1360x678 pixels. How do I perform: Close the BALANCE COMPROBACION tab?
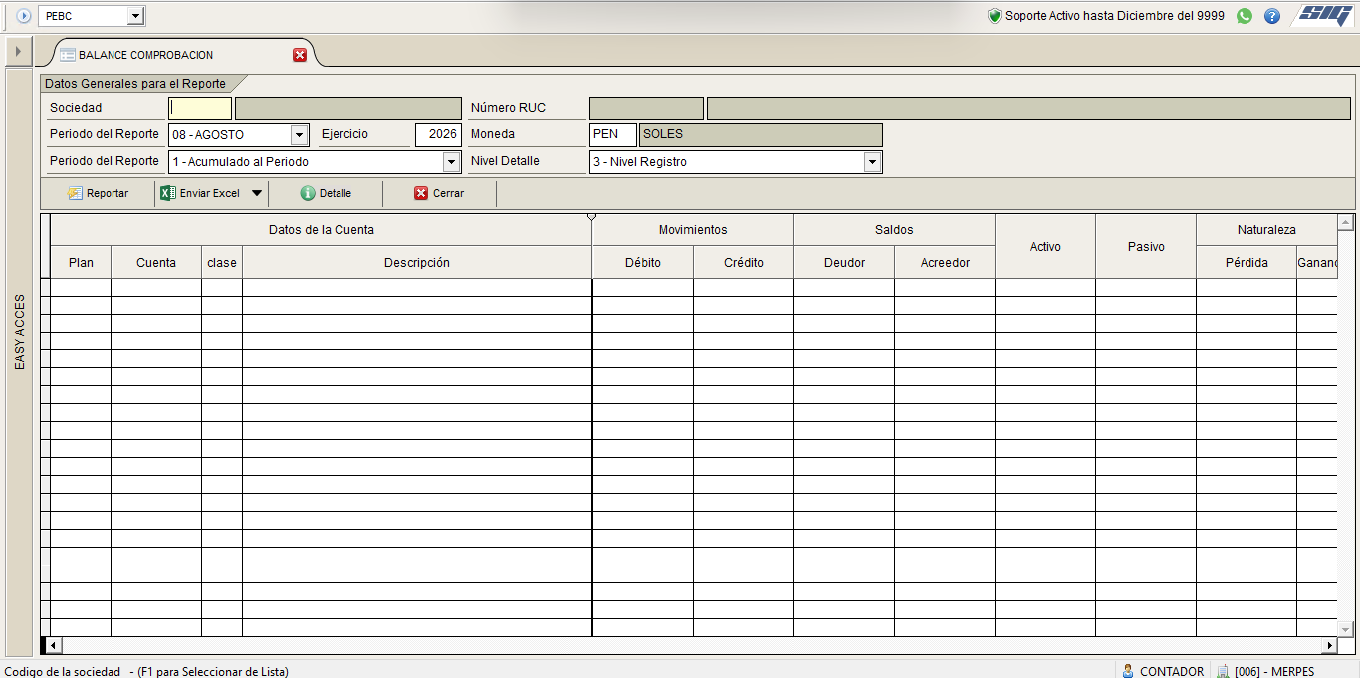pyautogui.click(x=300, y=55)
